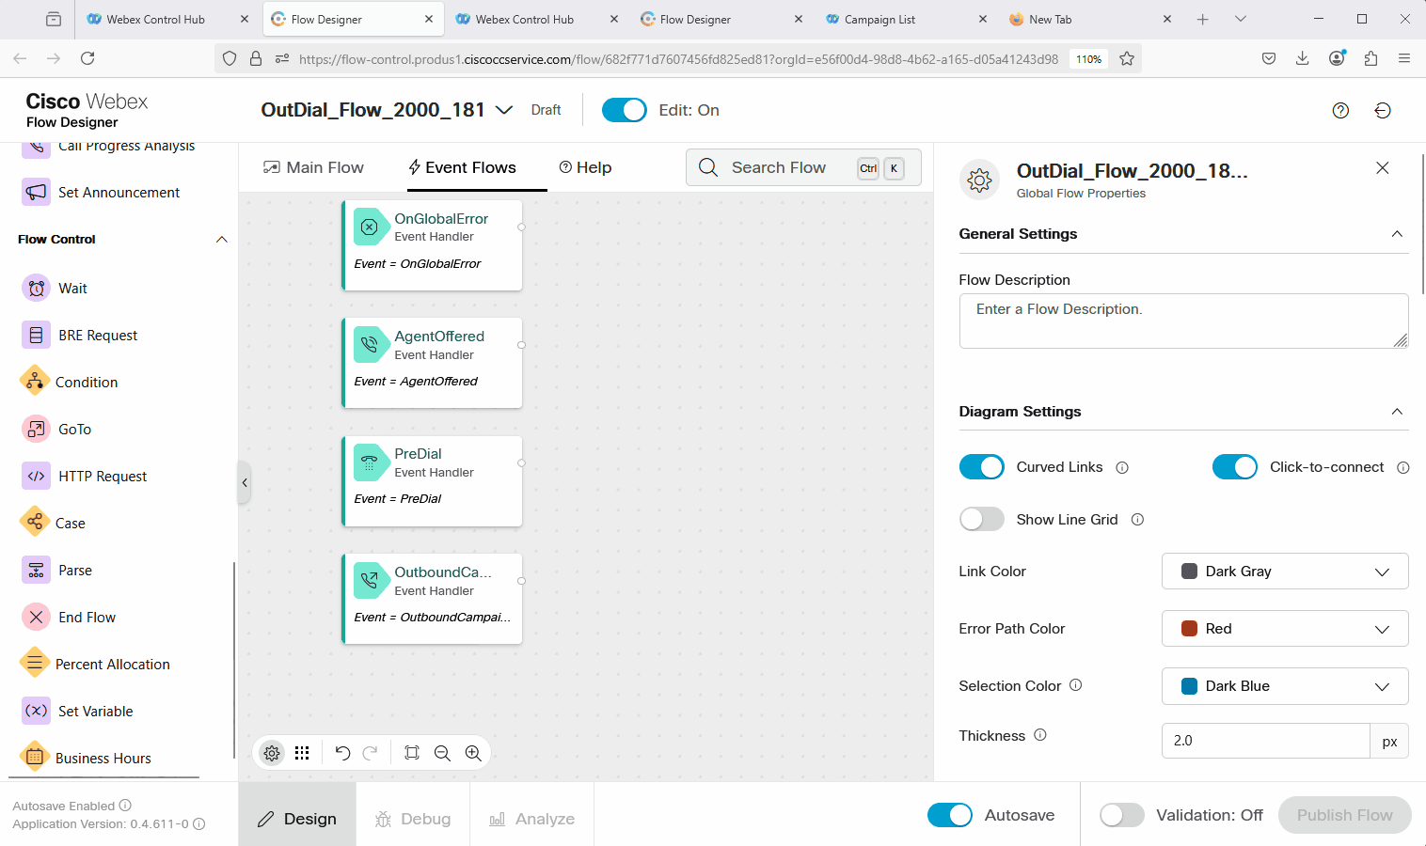Disable the Curved Links toggle
1426x846 pixels.
(x=981, y=467)
